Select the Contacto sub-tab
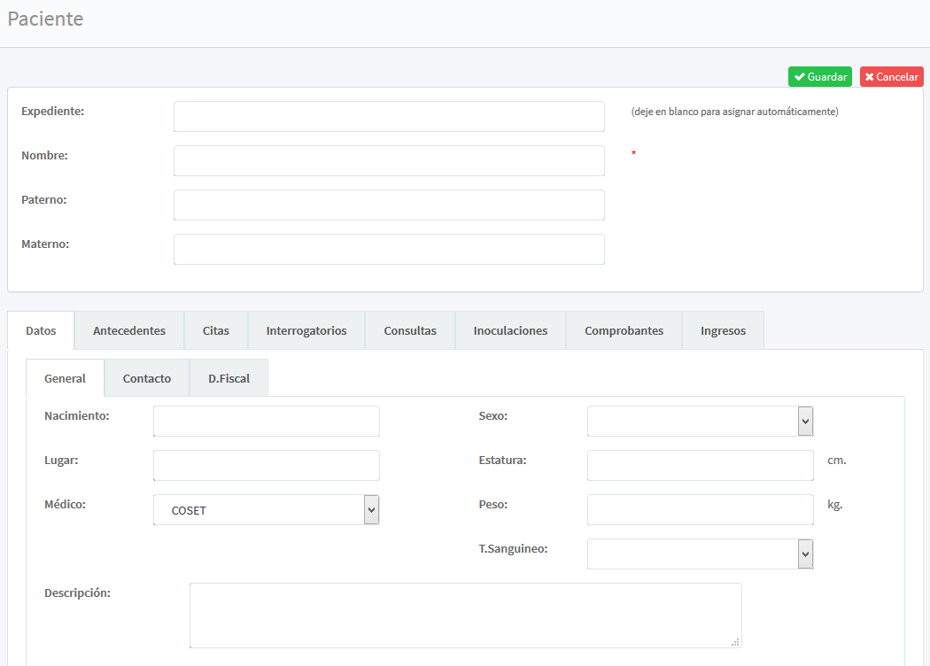Viewport: 930px width, 666px height. tap(147, 378)
